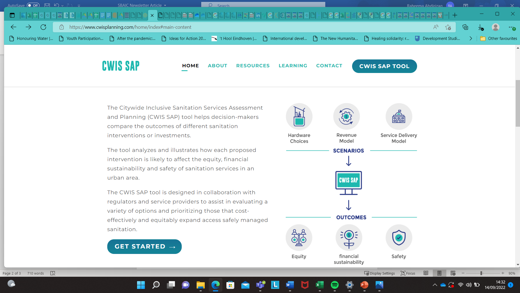Open a new Edge tab with plus

pos(455,15)
